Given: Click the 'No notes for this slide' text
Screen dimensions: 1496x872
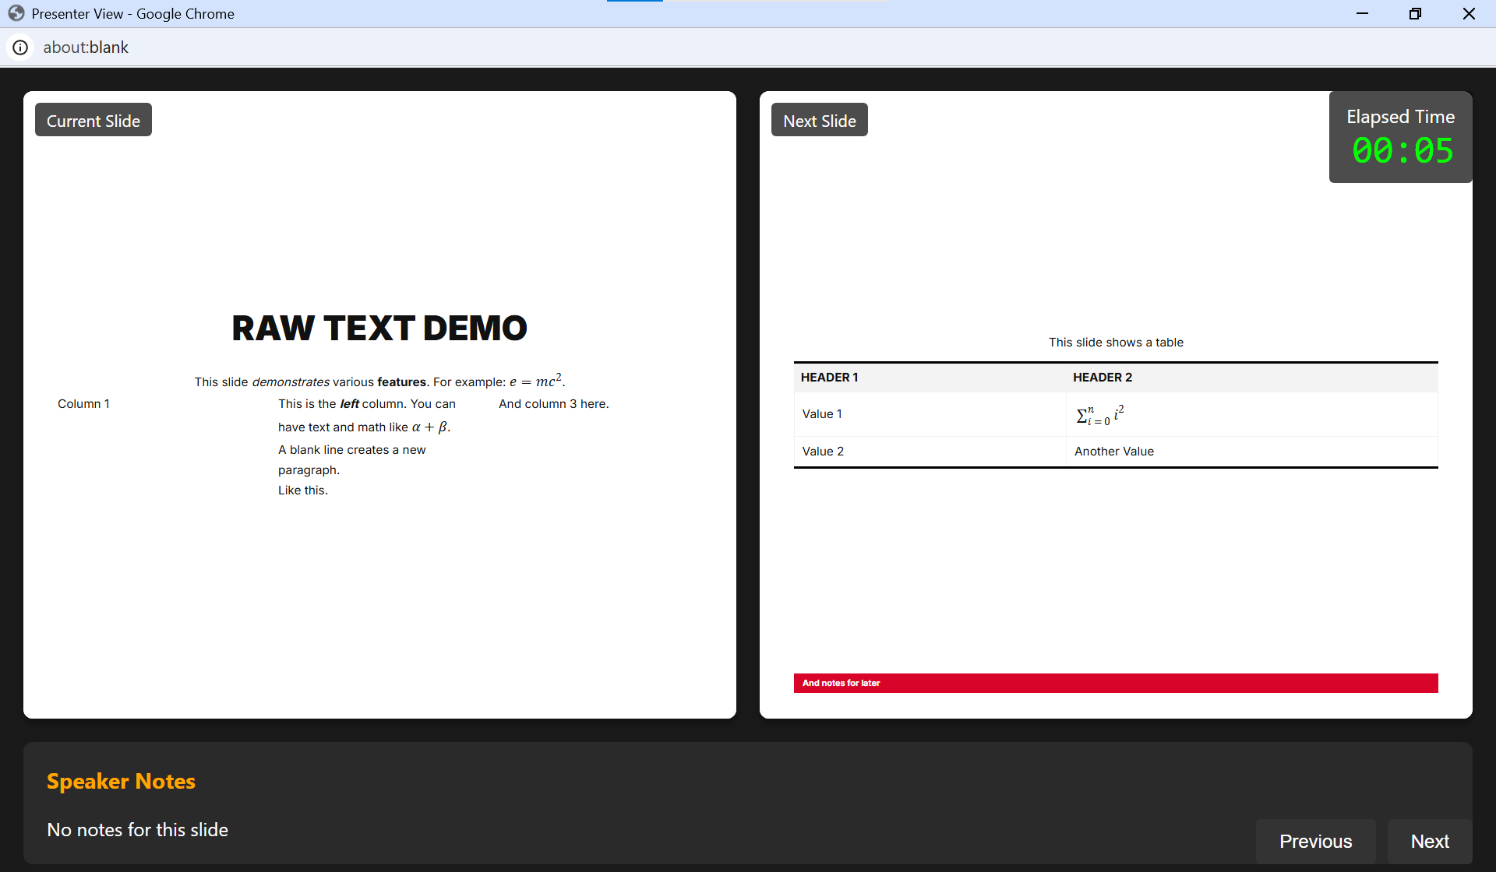Looking at the screenshot, I should tap(137, 830).
